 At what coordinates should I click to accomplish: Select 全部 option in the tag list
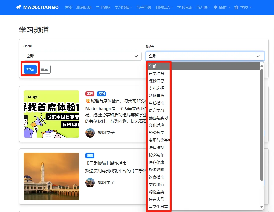(x=203, y=66)
